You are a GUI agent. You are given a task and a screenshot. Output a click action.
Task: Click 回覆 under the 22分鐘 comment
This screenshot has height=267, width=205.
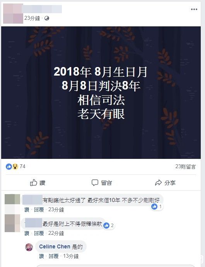coord(39,233)
